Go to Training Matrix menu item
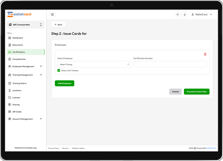 25,83
